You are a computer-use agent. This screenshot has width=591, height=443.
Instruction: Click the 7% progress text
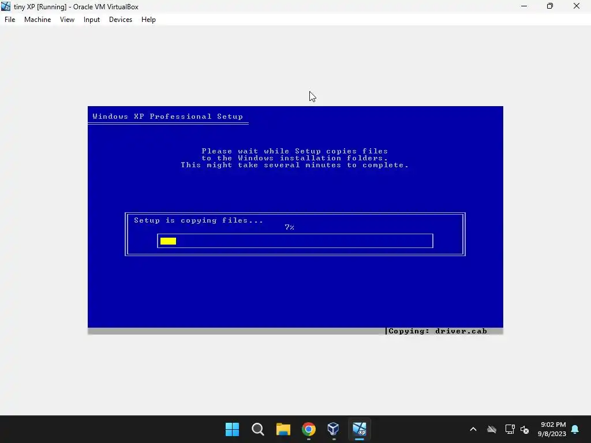(x=290, y=227)
